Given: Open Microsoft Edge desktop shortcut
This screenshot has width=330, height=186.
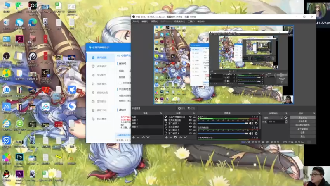Looking at the screenshot, I should point(33,24).
